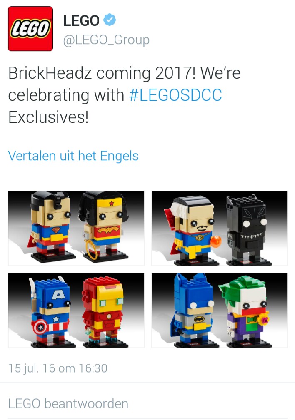Open Superman and Wonder Woman photo

tap(76, 228)
